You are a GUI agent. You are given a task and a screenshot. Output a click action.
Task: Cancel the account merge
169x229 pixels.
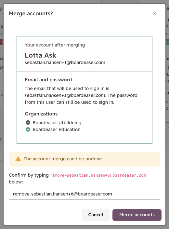[x=96, y=215]
